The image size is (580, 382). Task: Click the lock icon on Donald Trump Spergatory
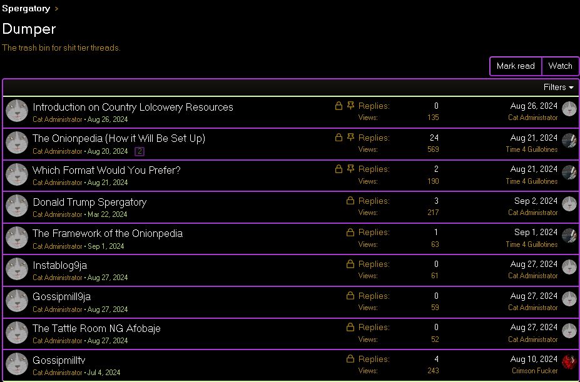[x=350, y=201]
